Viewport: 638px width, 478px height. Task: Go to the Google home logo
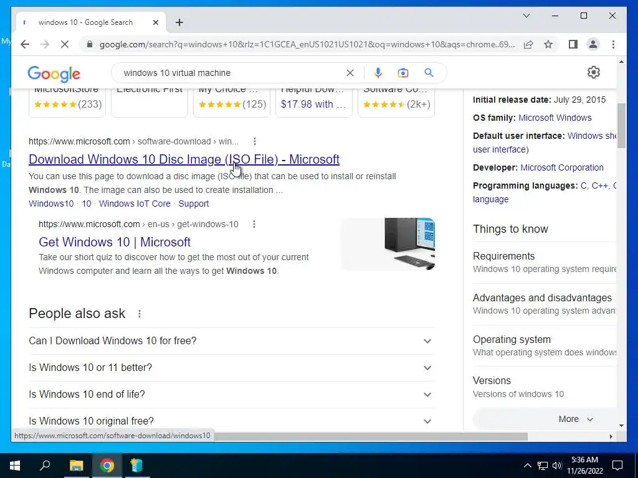54,73
